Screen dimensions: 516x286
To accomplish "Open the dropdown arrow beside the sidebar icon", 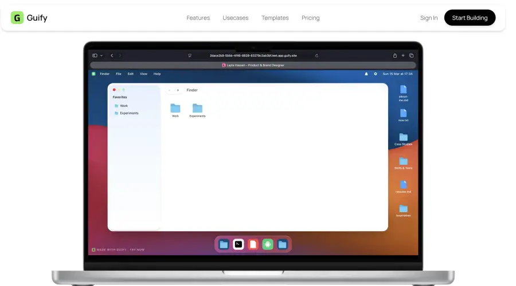I will coord(101,55).
